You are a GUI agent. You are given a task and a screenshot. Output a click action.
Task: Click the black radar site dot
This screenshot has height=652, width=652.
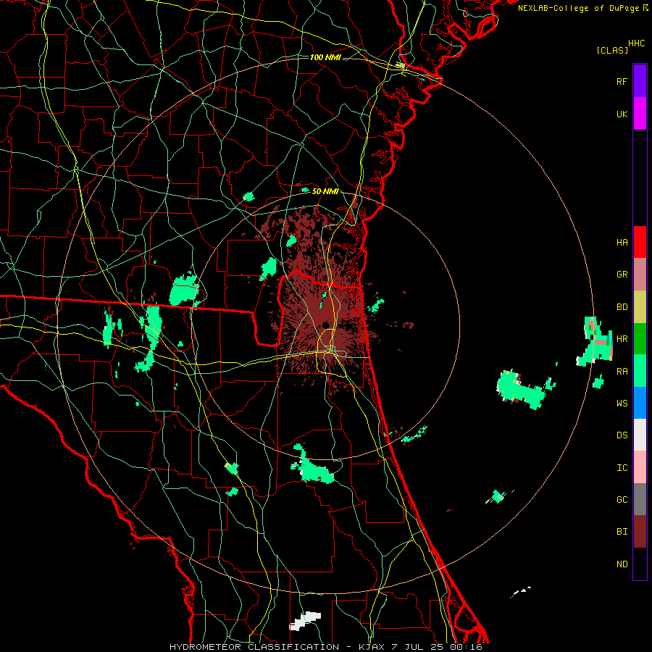pyautogui.click(x=326, y=325)
